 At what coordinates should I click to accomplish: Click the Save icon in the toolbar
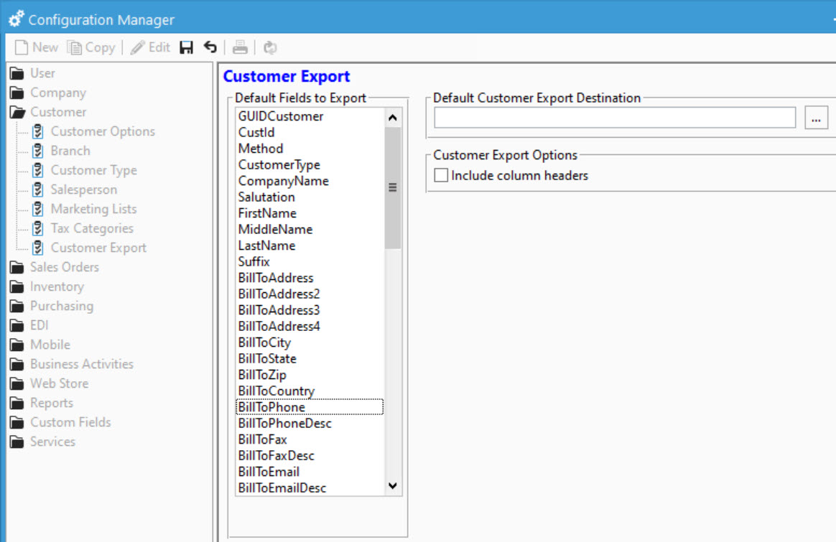coord(185,47)
